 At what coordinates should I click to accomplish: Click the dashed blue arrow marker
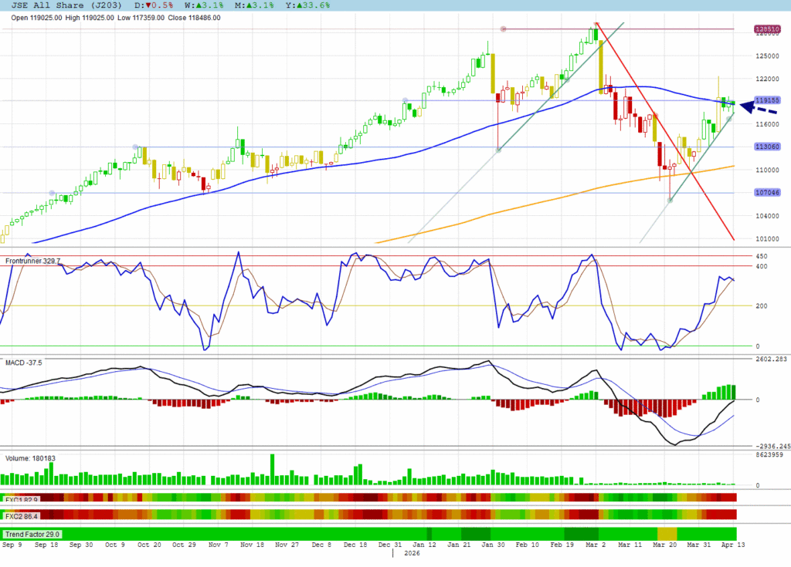pos(759,106)
